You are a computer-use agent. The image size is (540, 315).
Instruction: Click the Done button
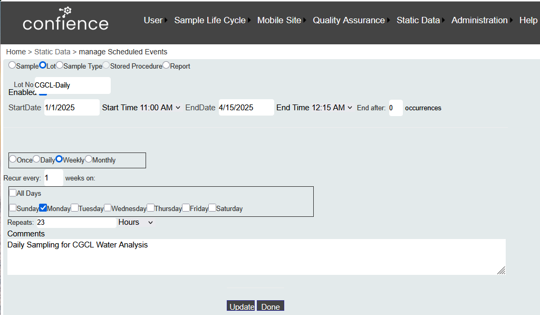click(x=271, y=306)
